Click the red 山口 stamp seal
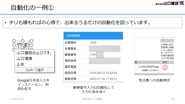This screenshot has width=185, height=104. (x=165, y=68)
